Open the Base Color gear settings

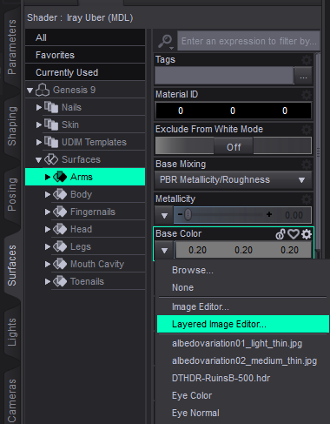tap(307, 234)
